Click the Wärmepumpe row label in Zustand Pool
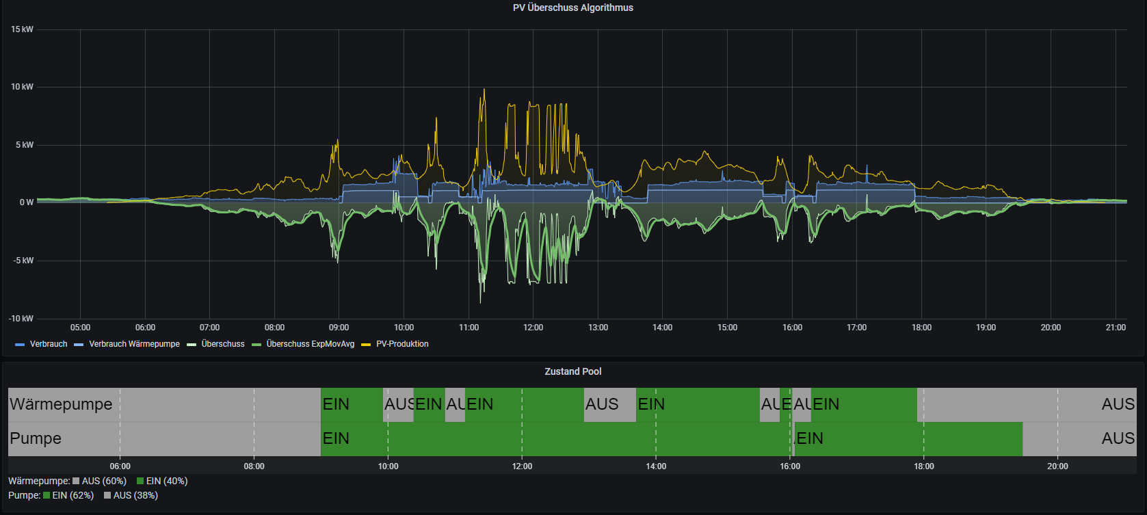 point(61,404)
